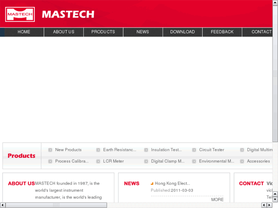Click the horizontal scrollbar thumb
The height and width of the screenshot is (208, 278).
coord(56,205)
